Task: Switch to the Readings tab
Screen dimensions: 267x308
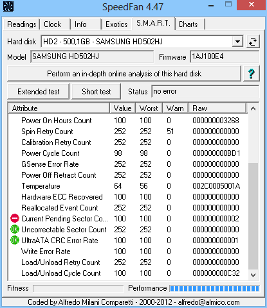Action: pyautogui.click(x=22, y=24)
